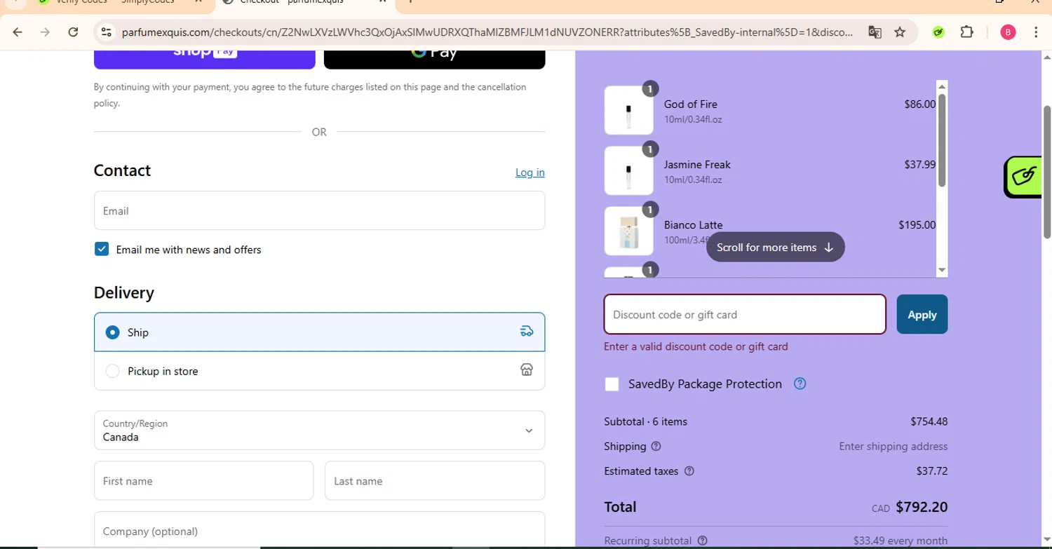Toggle Email me with news and offers
Image resolution: width=1052 pixels, height=549 pixels.
(102, 249)
